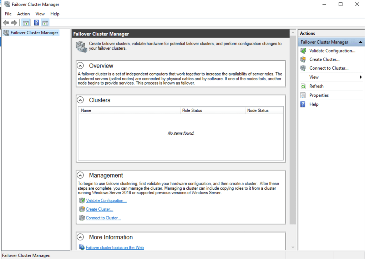Click the Forward navigation arrow
The height and width of the screenshot is (259, 365).
[x=14, y=22]
